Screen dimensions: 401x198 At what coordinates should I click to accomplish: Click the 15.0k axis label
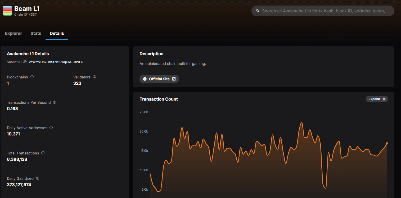(x=144, y=151)
